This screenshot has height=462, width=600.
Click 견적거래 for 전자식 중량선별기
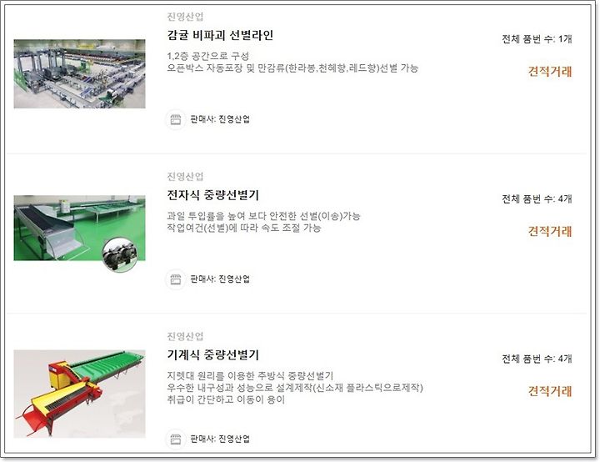point(550,231)
